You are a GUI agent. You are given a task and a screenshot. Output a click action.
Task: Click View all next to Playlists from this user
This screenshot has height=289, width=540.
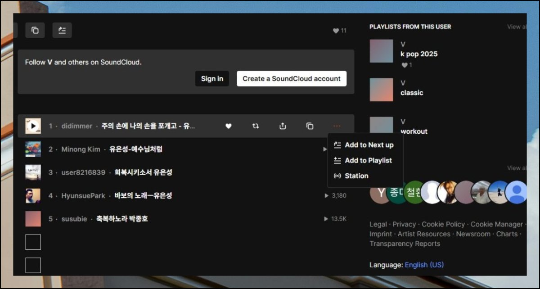517,27
